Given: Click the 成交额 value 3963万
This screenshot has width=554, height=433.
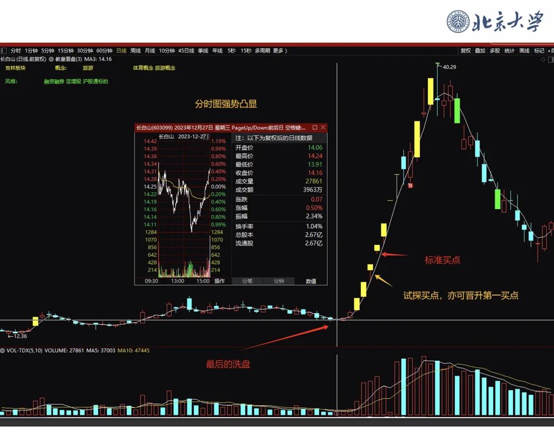Looking at the screenshot, I should pyautogui.click(x=313, y=190).
